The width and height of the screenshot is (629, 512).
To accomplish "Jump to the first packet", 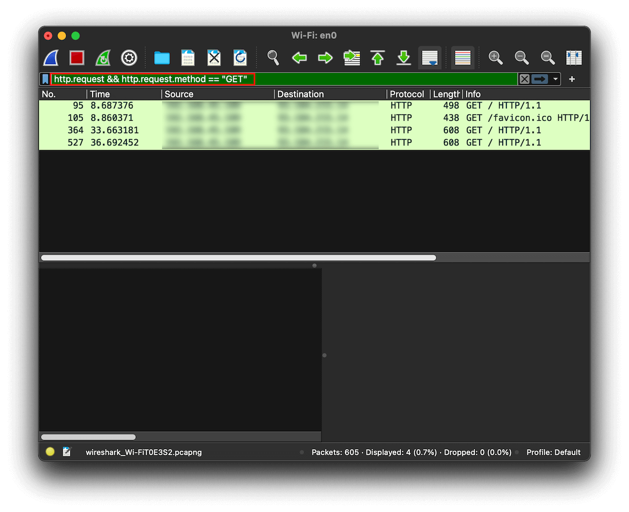I will 377,58.
